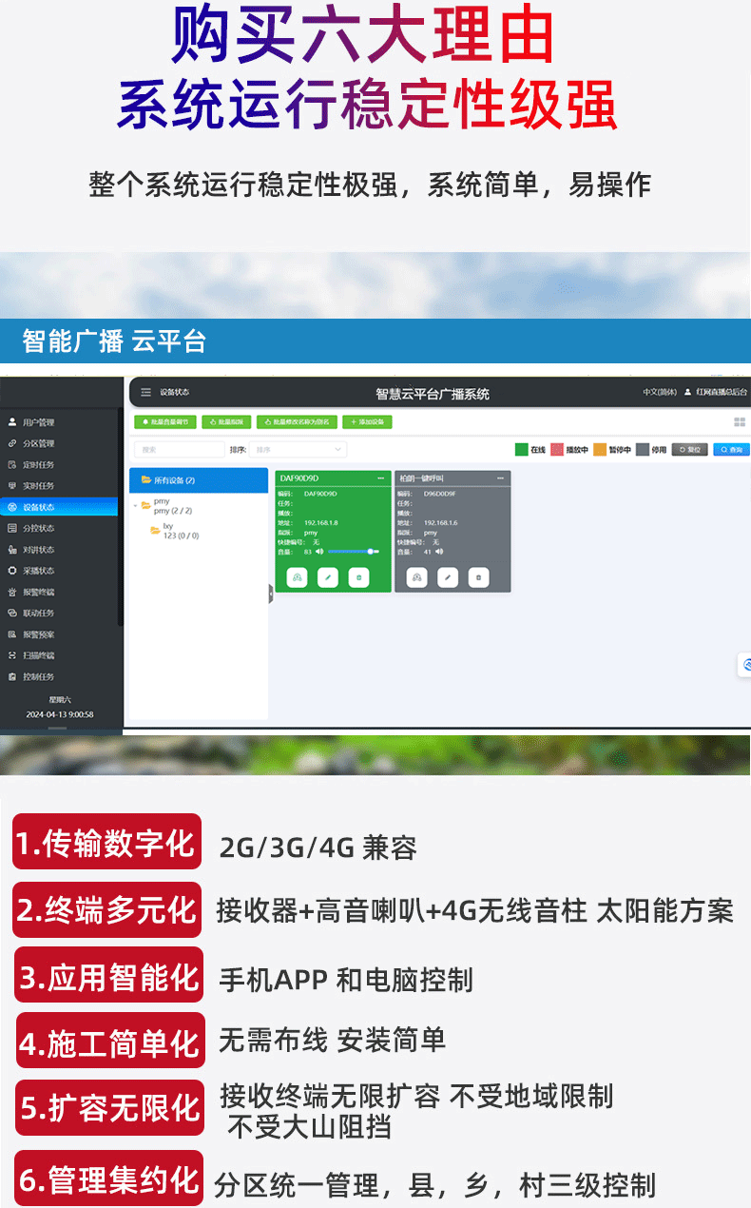Image resolution: width=751 pixels, height=1208 pixels.
Task: Click the 123 (0 / 0) tree entry
Action: coord(180,536)
